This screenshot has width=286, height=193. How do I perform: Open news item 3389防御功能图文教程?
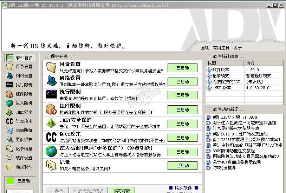(x=234, y=151)
